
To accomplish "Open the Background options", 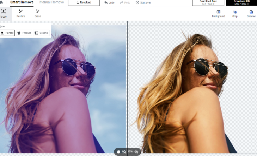I will pos(218,14).
